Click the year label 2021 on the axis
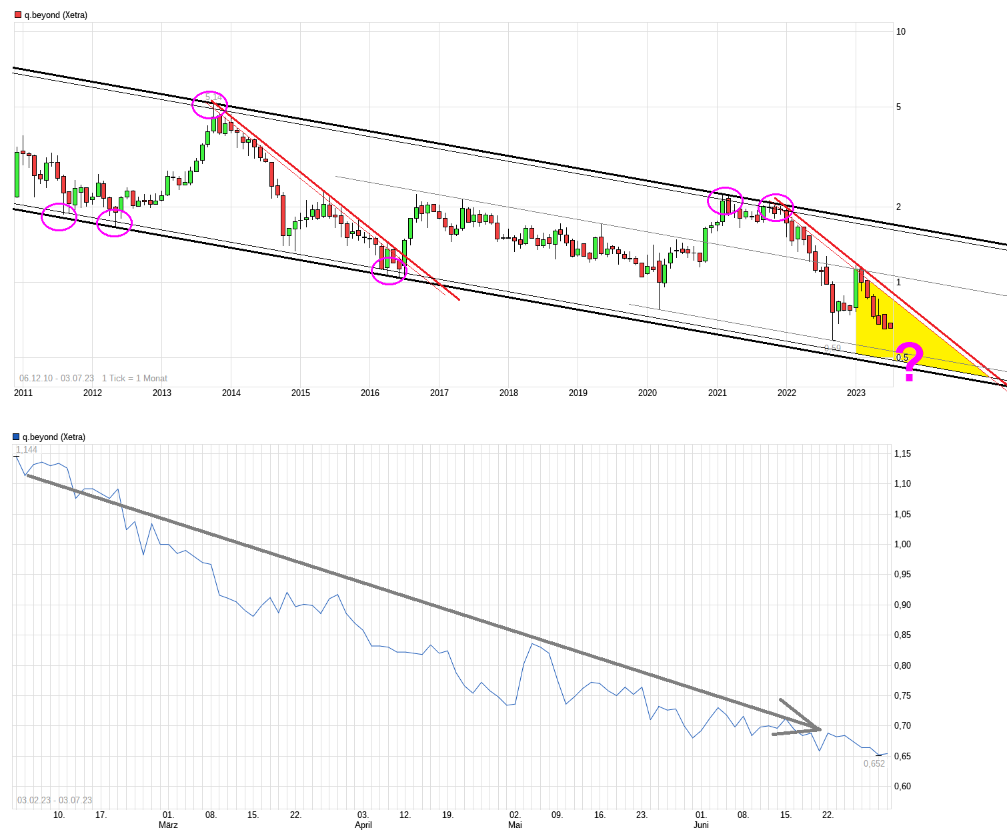Image resolution: width=1007 pixels, height=836 pixels. [718, 393]
